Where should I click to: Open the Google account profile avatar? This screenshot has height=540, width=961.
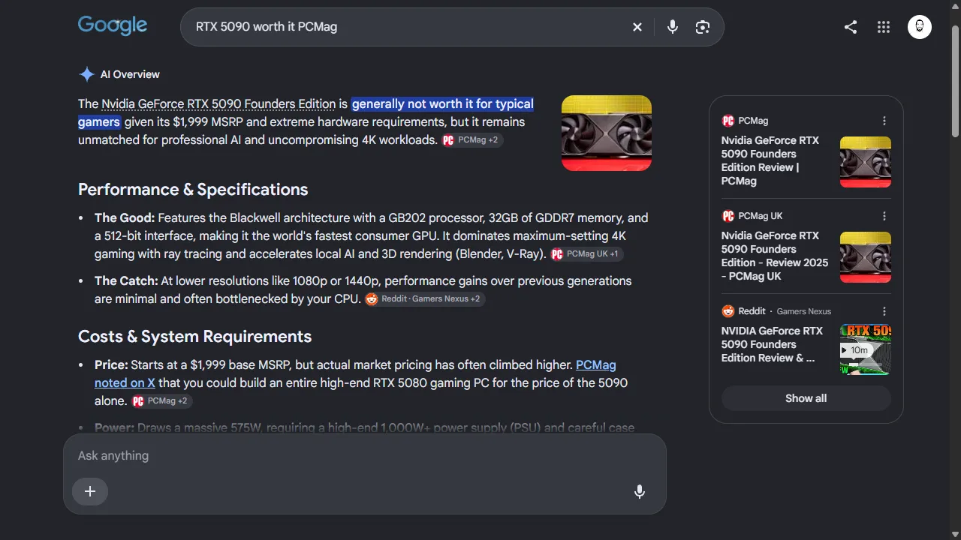click(920, 27)
